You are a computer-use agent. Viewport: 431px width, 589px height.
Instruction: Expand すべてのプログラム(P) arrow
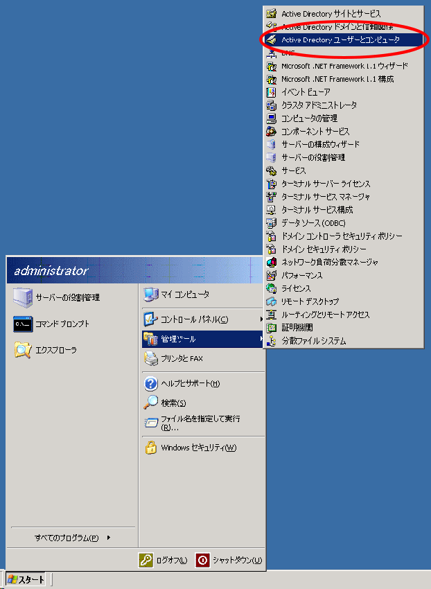109,538
